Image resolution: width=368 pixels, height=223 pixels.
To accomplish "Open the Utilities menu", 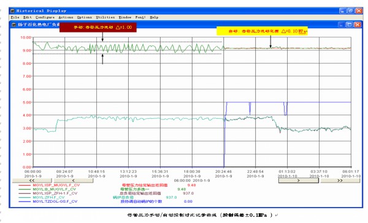I will [105, 17].
